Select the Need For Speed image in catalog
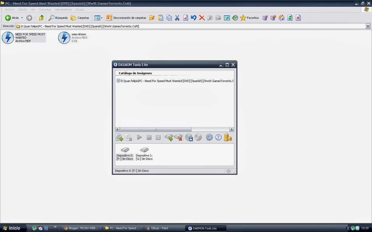Screen dimensions: 372x232 coord(175,81)
